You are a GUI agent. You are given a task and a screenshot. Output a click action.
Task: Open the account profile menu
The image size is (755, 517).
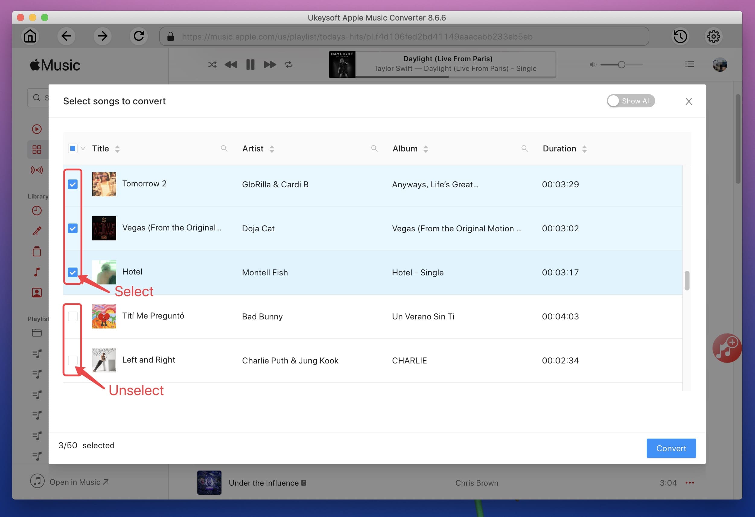tap(721, 64)
